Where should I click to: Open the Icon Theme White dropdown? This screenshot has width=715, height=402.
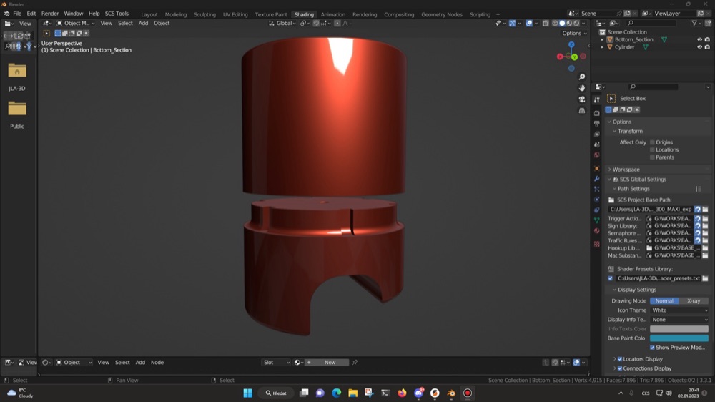click(679, 310)
